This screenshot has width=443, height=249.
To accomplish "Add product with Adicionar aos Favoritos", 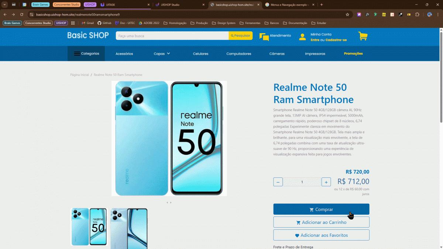I will [321, 235].
